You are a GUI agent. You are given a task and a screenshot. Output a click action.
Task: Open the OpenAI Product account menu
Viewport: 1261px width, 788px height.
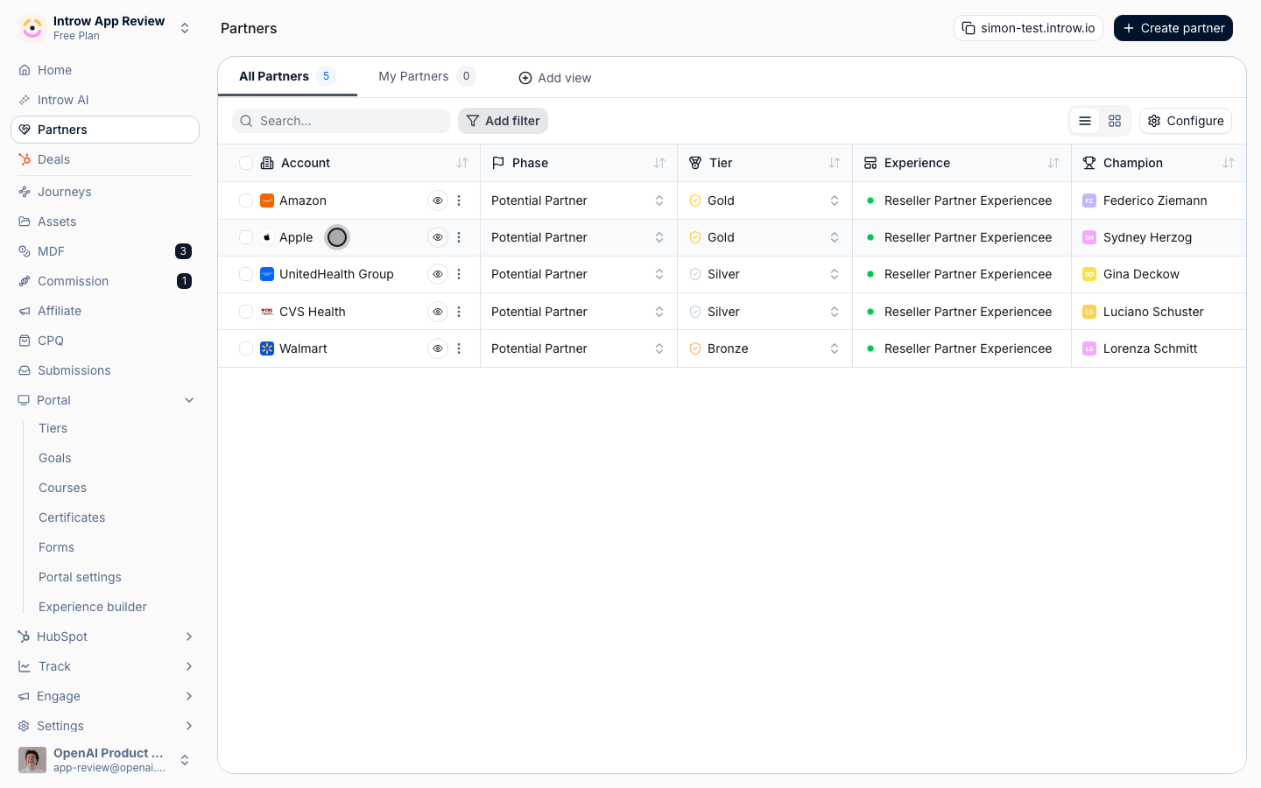click(x=105, y=760)
